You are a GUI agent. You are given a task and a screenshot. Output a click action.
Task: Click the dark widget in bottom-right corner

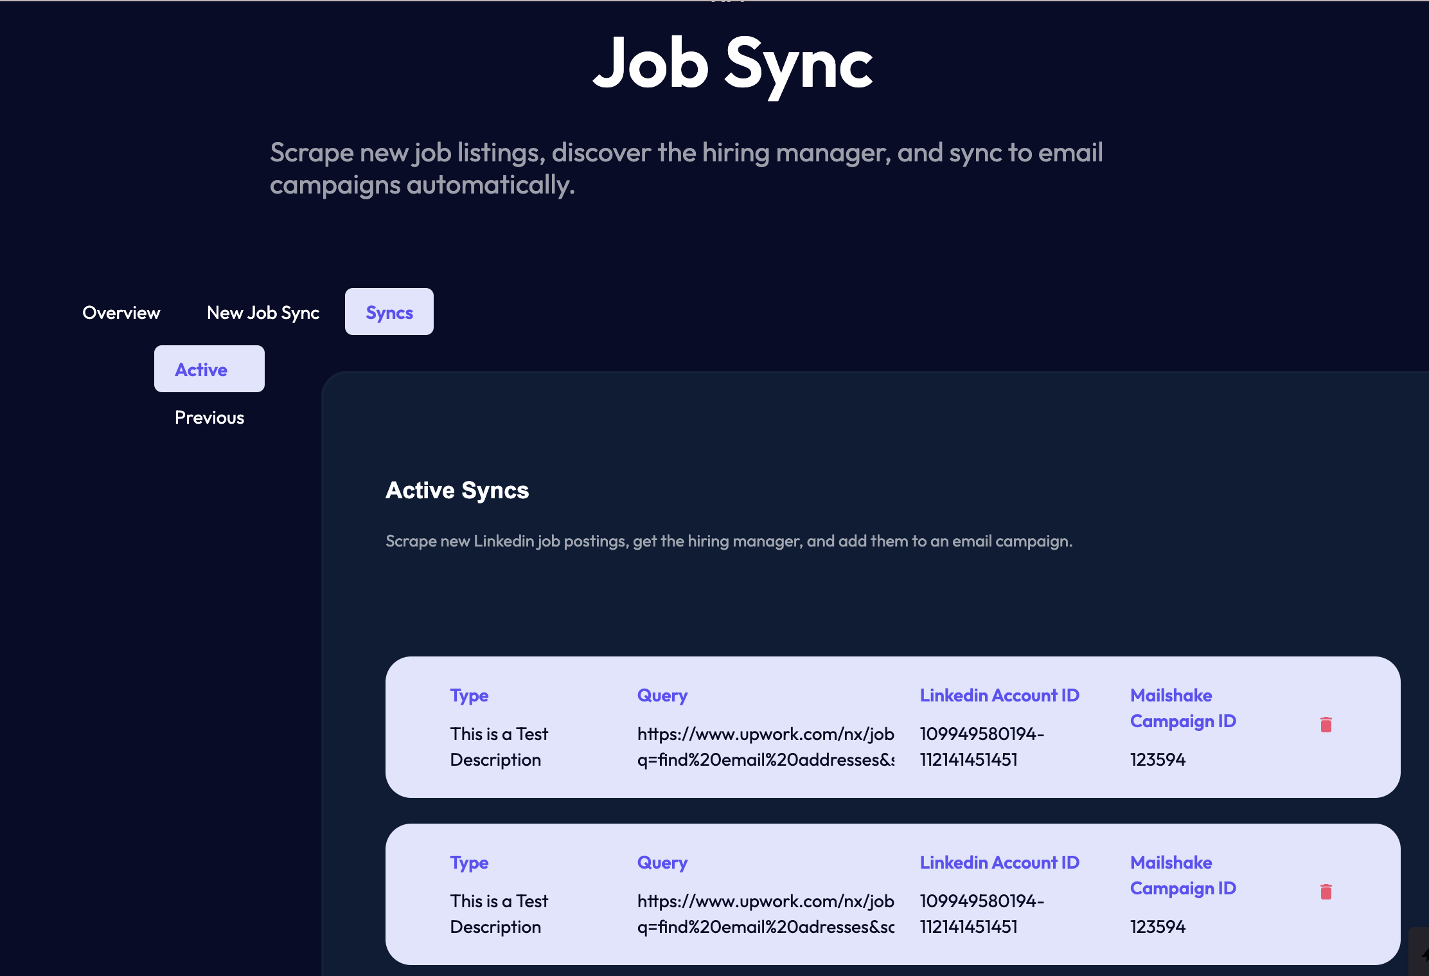tap(1420, 953)
